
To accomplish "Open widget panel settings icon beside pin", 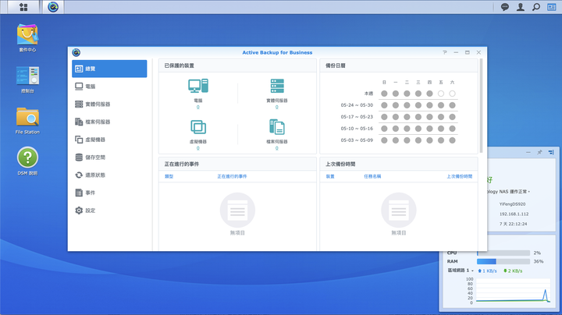I will pos(551,152).
